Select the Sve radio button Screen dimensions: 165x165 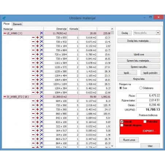(120, 88)
